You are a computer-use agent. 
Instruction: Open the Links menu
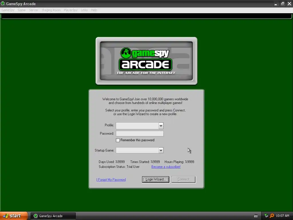pyautogui.click(x=84, y=10)
